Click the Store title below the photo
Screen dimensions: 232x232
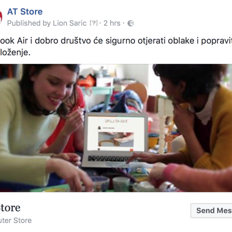10,208
